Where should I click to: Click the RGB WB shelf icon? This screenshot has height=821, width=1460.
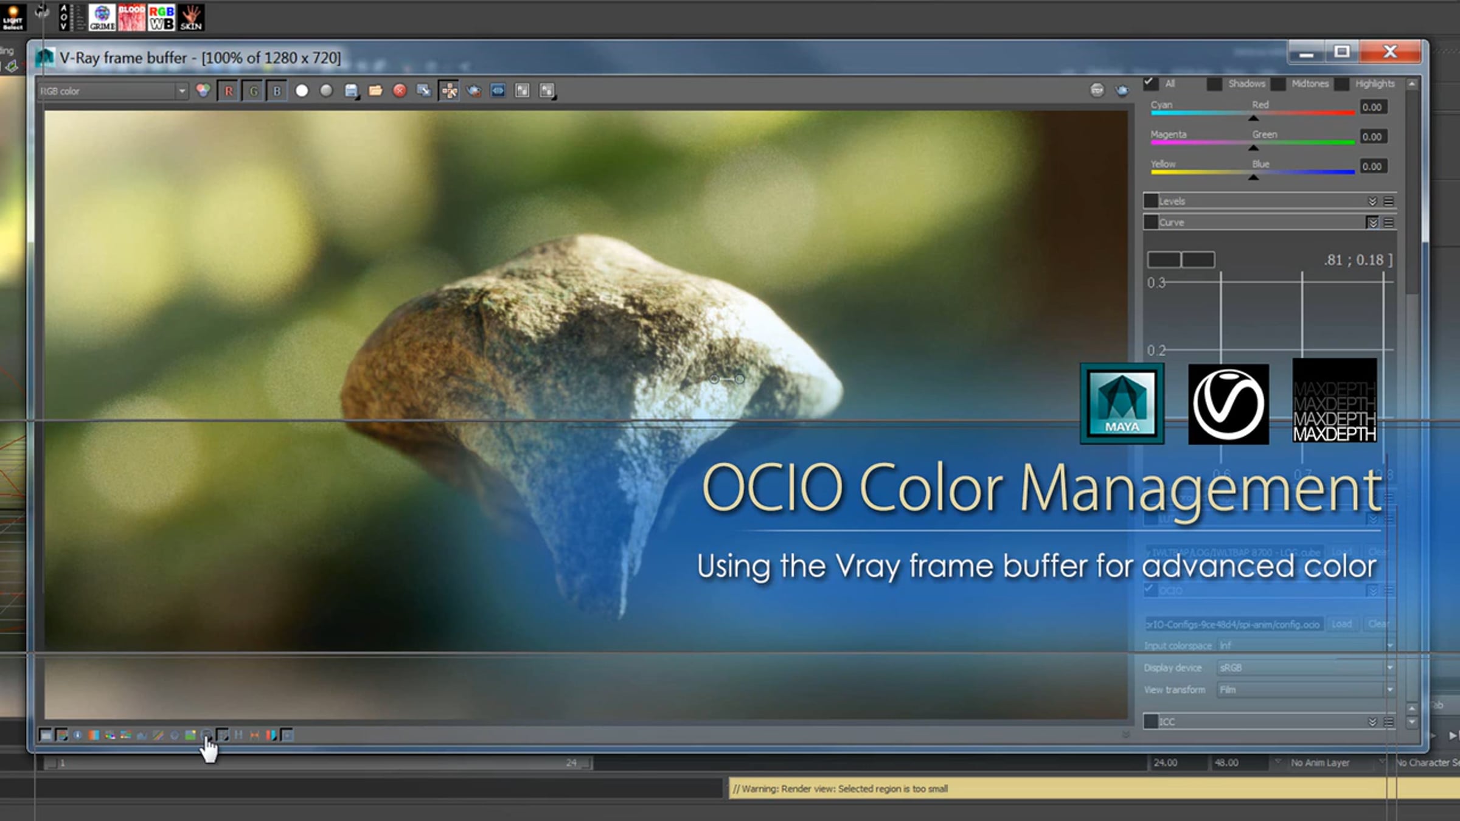point(161,17)
